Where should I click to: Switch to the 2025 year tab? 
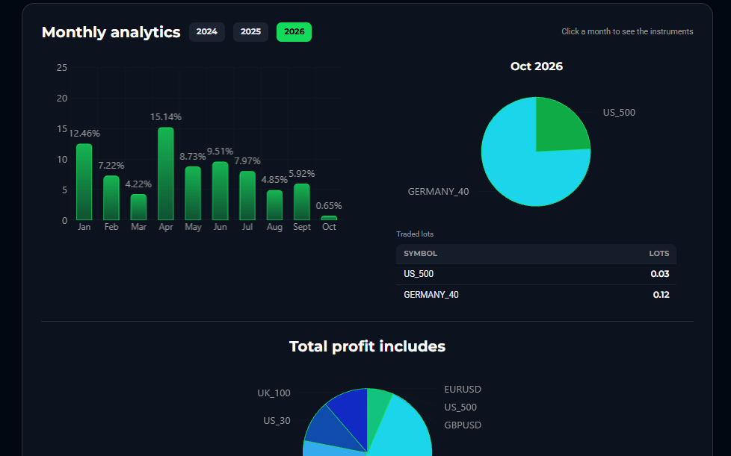point(250,32)
